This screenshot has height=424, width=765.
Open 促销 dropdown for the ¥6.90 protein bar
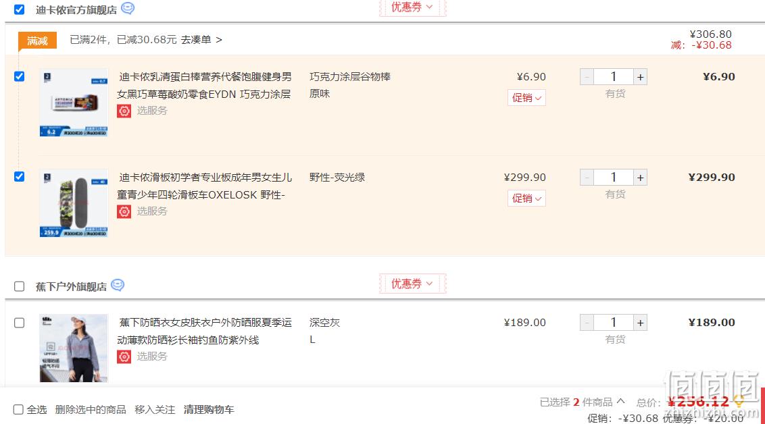tap(526, 98)
